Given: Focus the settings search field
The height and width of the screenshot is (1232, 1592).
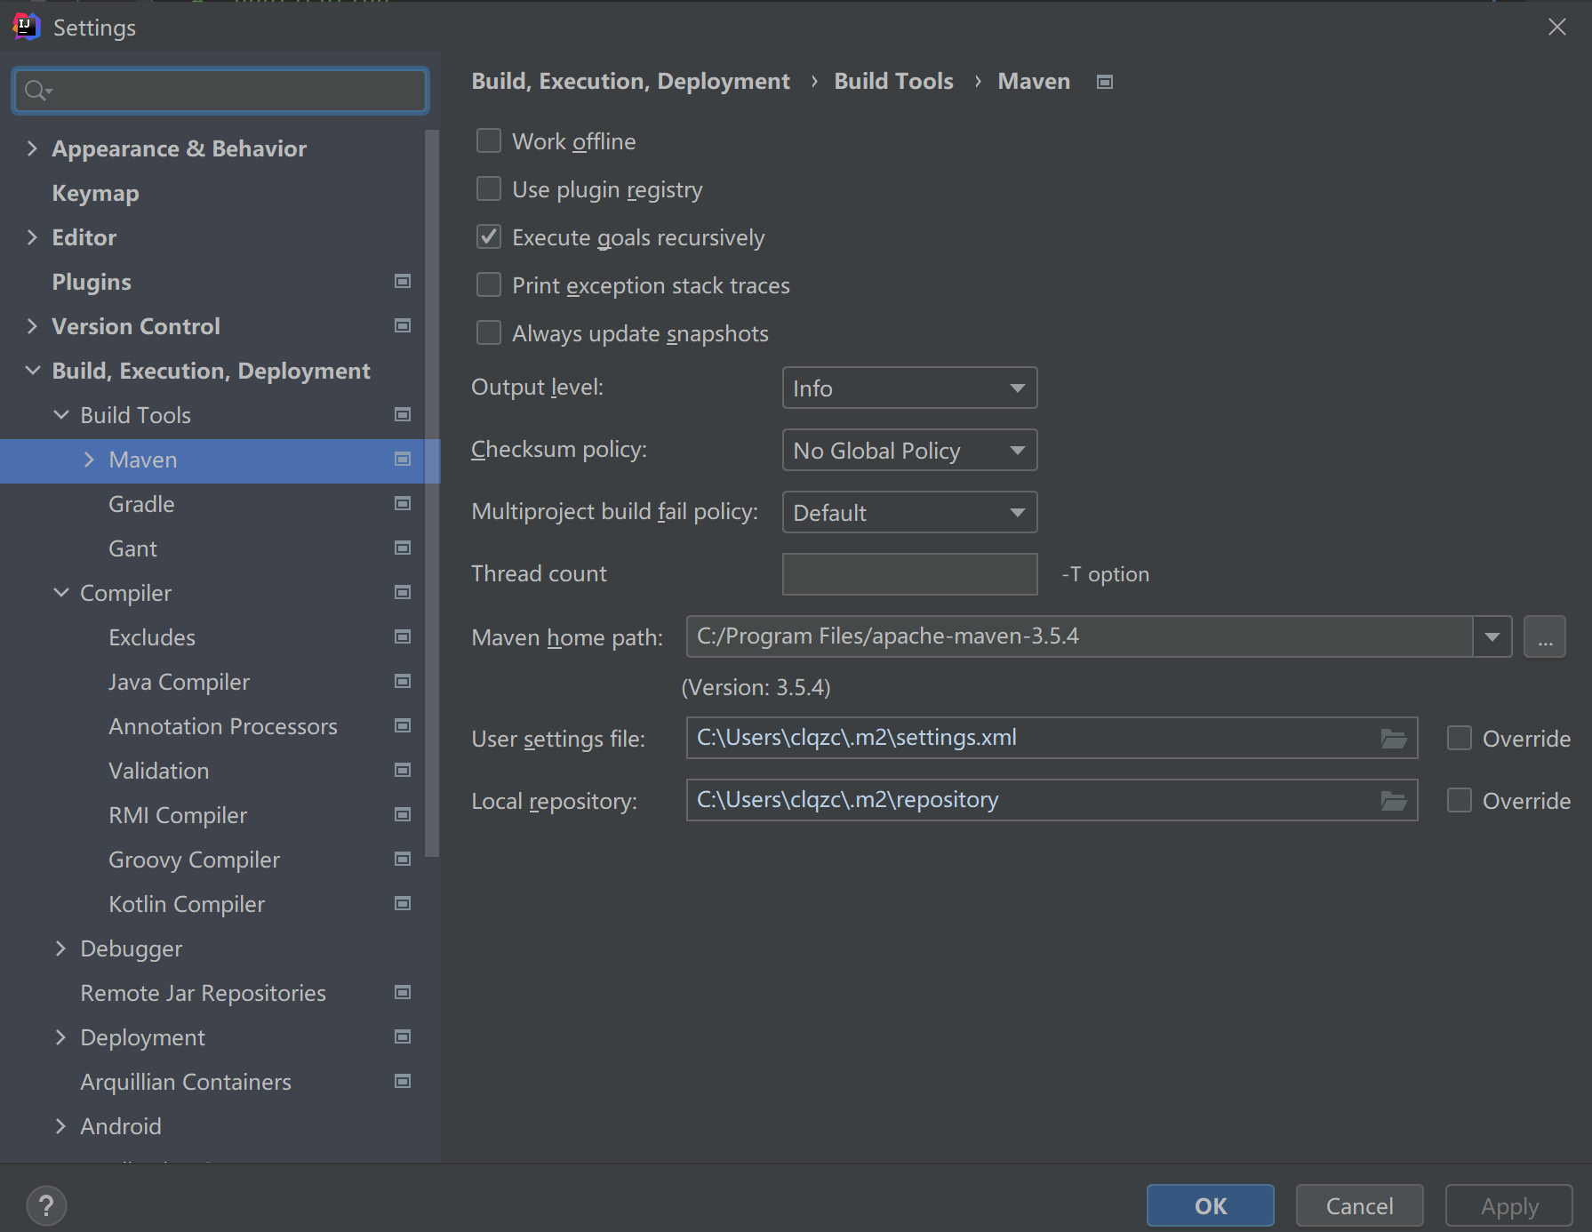Looking at the screenshot, I should coord(220,91).
